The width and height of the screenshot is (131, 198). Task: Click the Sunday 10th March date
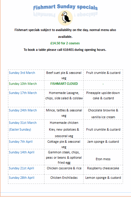click(23, 84)
